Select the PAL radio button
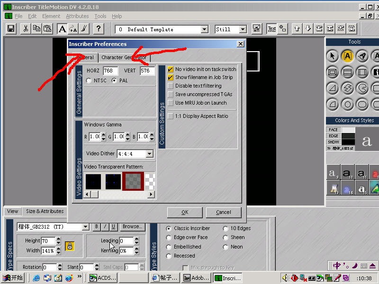Viewport: 379px width, 284px height. click(114, 80)
